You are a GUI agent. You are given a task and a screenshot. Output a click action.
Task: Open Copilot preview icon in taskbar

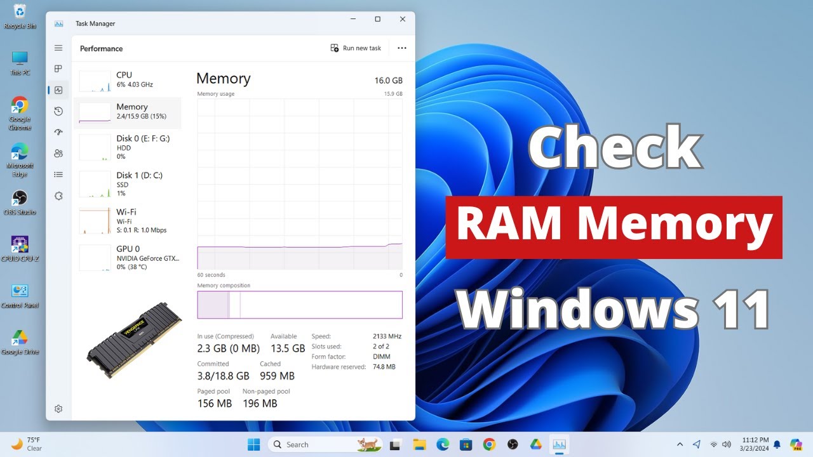[796, 444]
